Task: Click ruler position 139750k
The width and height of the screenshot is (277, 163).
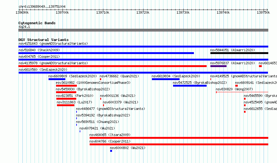Action: tap(263, 12)
